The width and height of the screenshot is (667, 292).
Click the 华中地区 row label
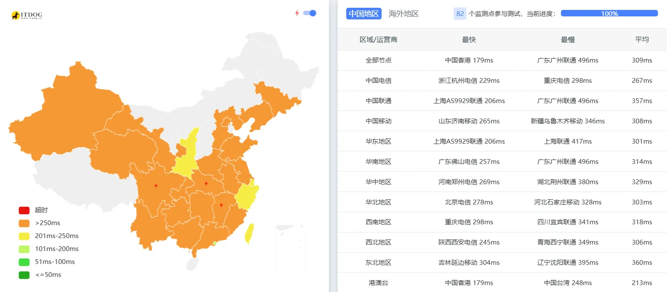tap(379, 182)
